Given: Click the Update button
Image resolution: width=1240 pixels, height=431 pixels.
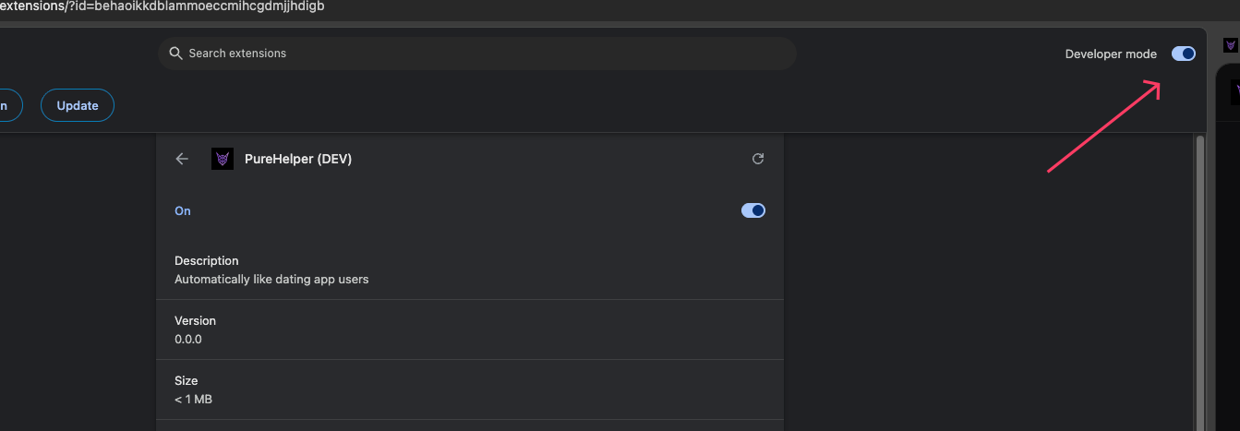Looking at the screenshot, I should [78, 105].
